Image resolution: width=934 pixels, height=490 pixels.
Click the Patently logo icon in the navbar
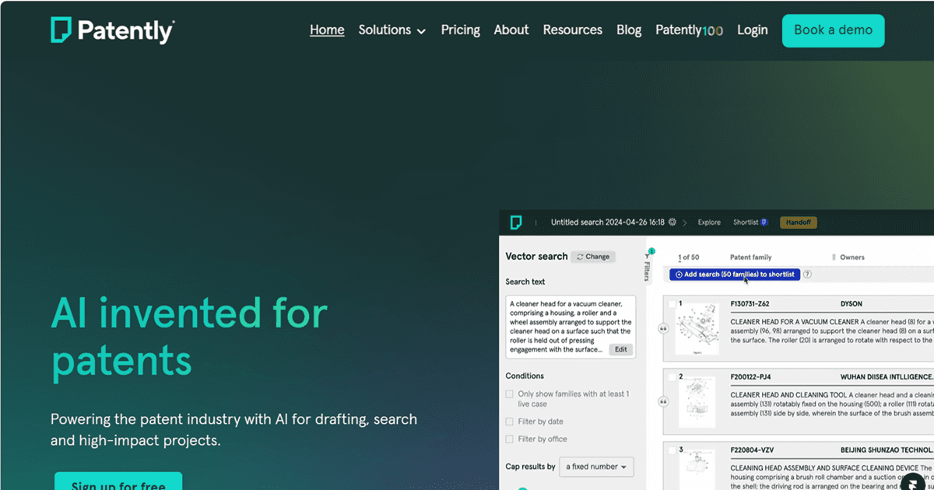(59, 30)
